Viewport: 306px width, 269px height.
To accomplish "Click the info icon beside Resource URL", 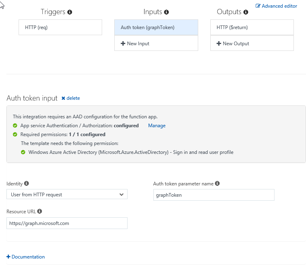I will 40,211.
